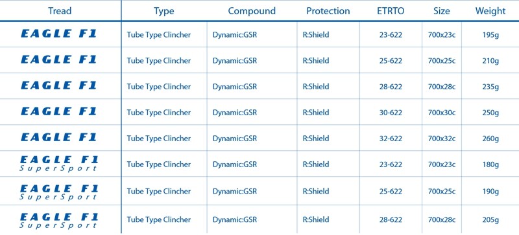Select the Protection column header

328,11
